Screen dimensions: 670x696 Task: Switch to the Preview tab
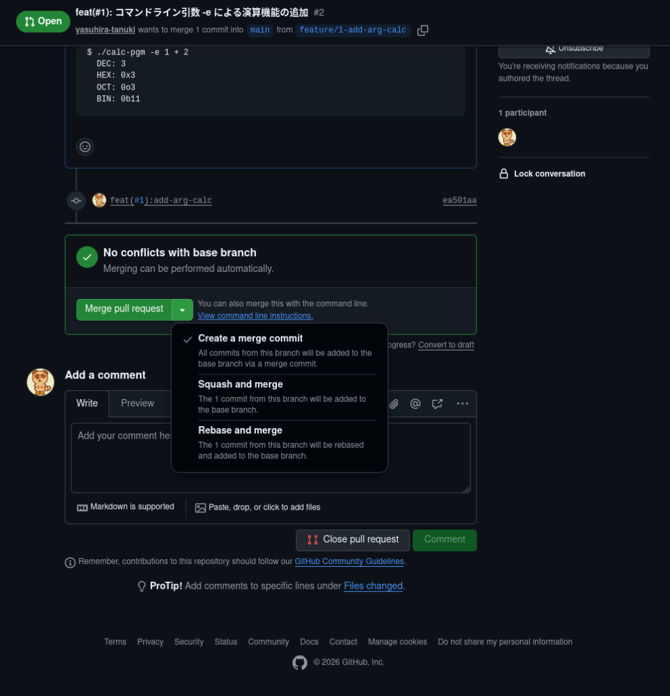137,403
